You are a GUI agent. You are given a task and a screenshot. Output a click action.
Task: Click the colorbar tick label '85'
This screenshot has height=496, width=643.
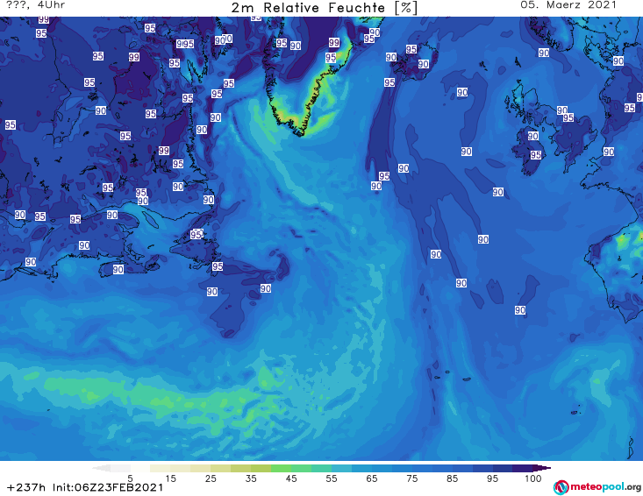tap(453, 478)
